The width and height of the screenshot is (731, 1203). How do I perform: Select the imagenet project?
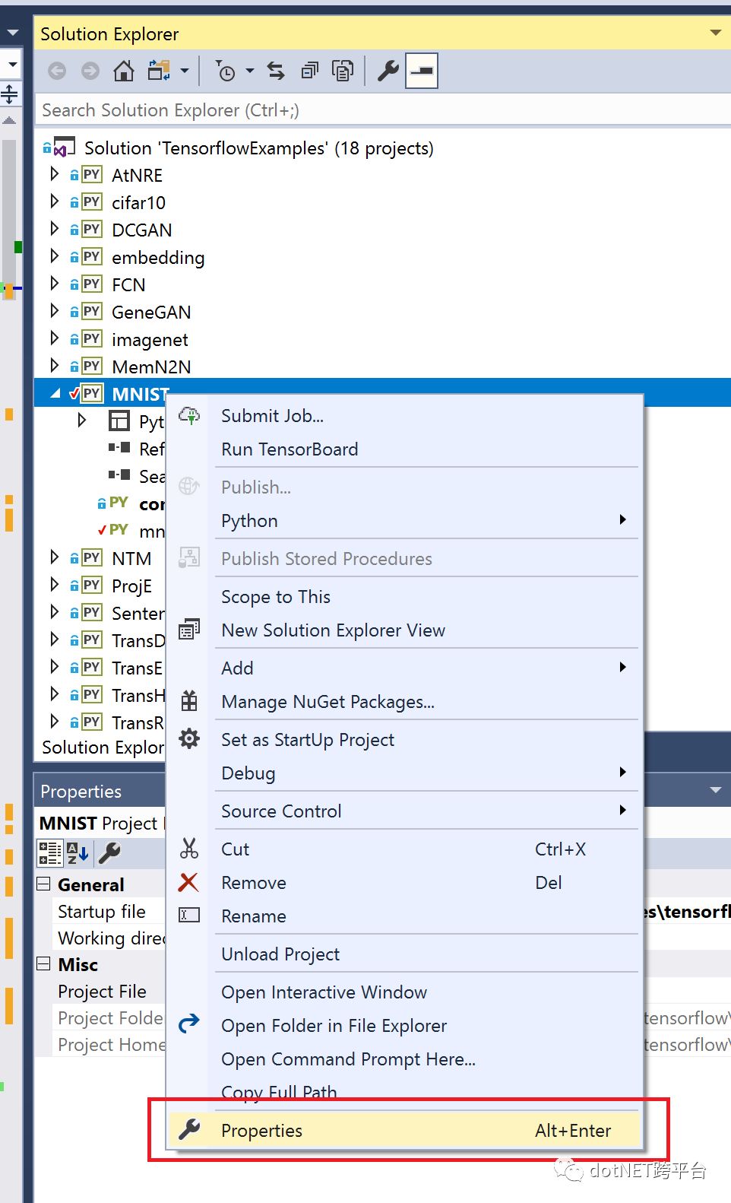pyautogui.click(x=150, y=340)
